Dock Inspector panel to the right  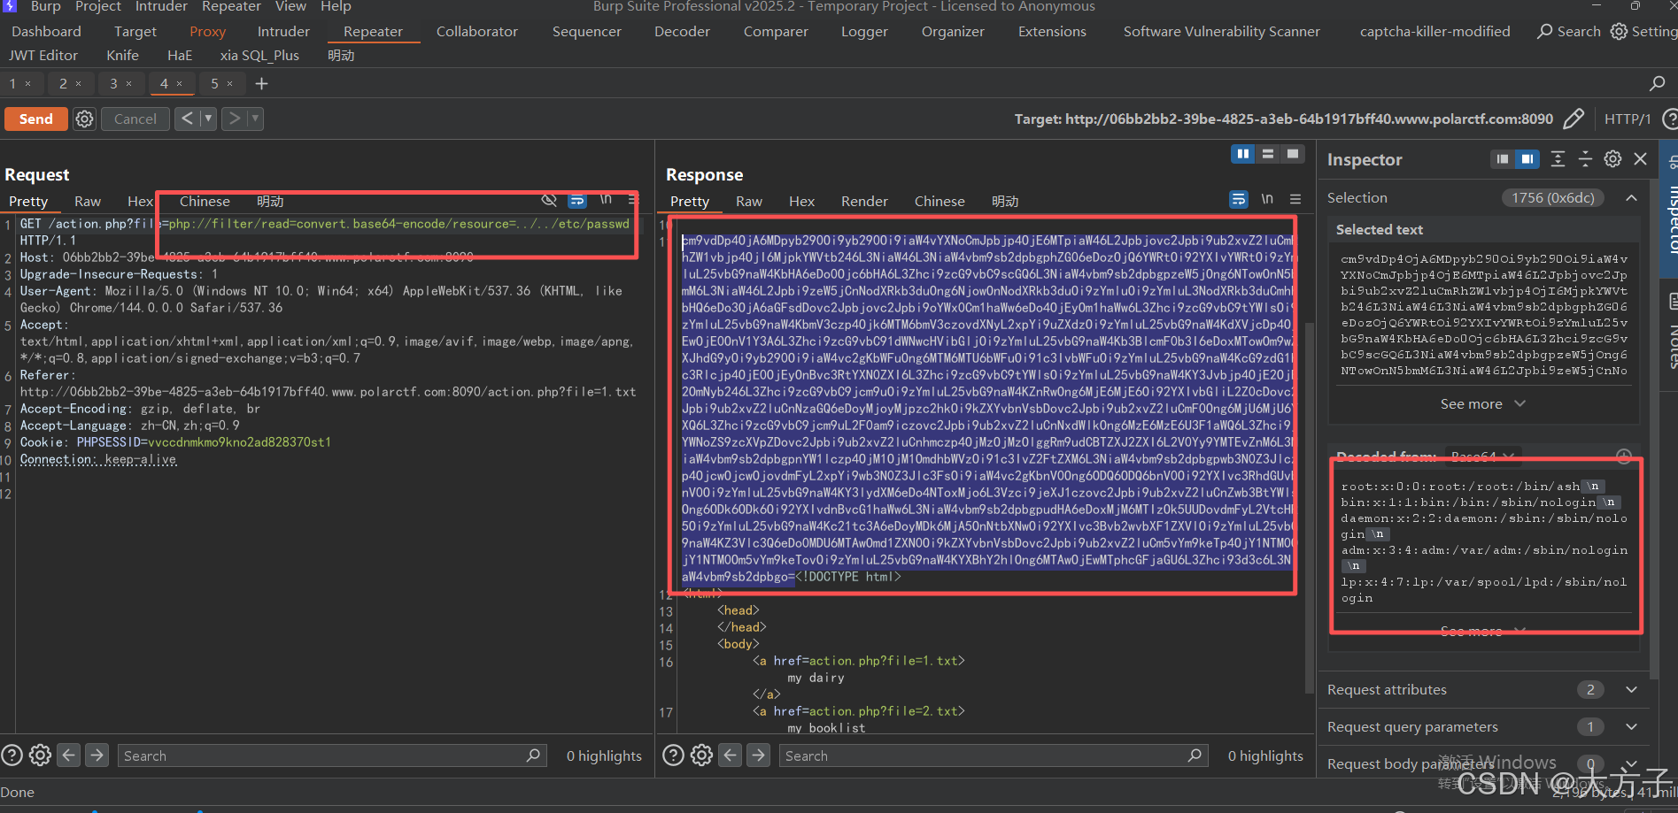pyautogui.click(x=1527, y=159)
